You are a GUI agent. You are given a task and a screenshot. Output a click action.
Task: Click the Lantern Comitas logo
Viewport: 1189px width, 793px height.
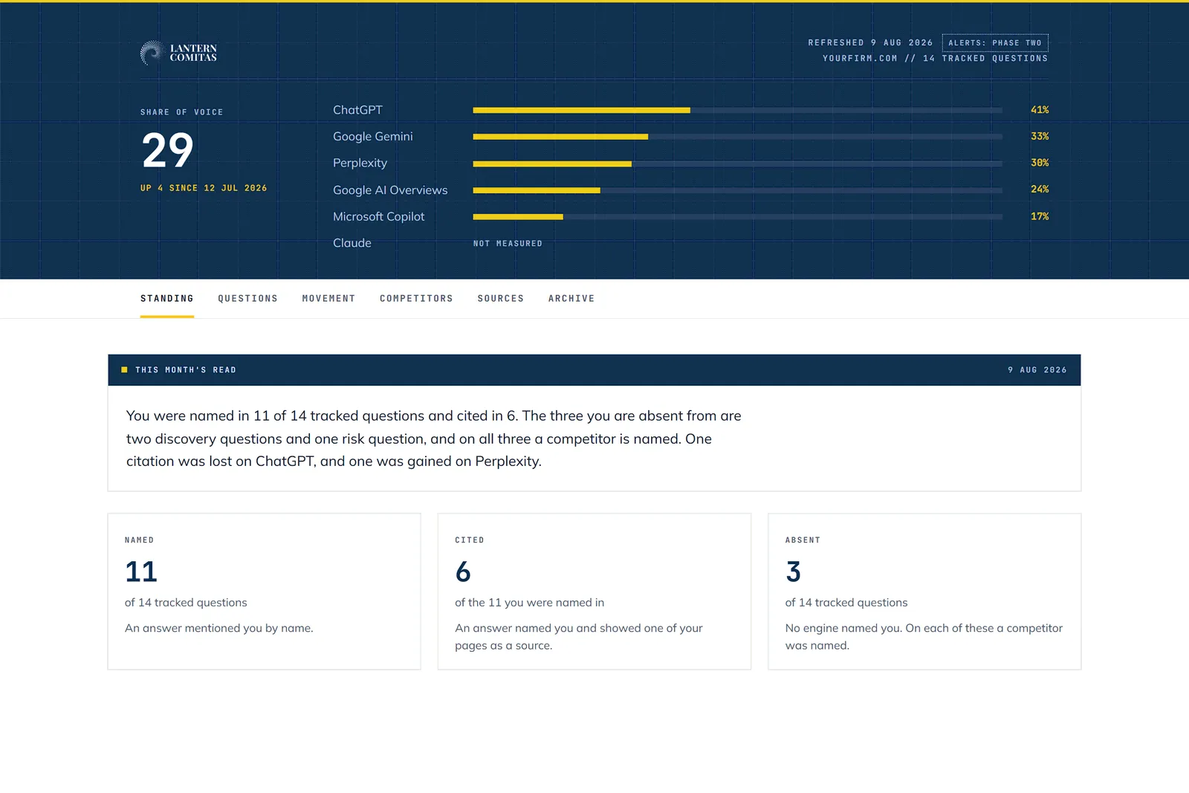pos(178,53)
